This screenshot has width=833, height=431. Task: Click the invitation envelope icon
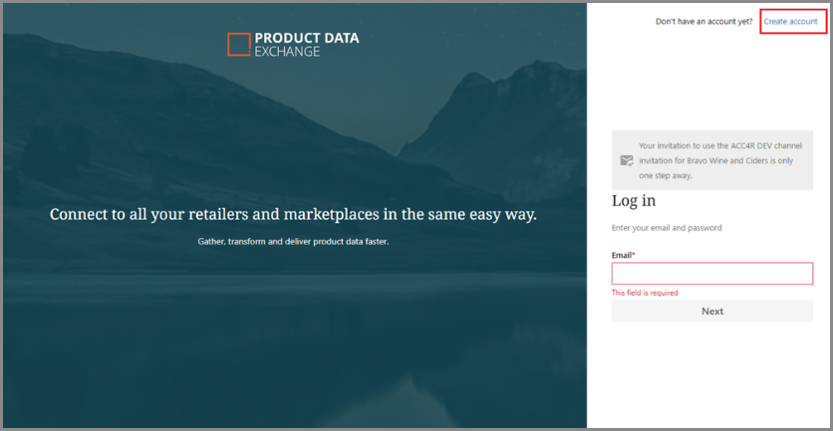pos(627,160)
